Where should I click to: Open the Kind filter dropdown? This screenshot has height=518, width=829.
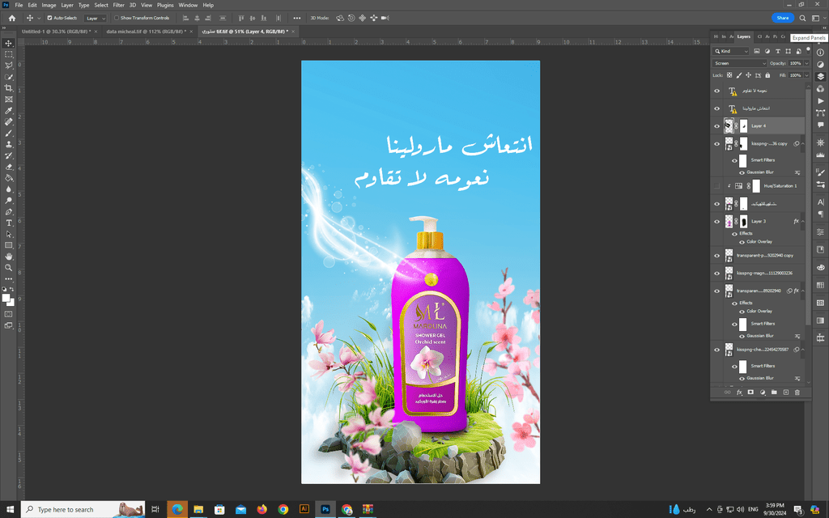coord(731,51)
